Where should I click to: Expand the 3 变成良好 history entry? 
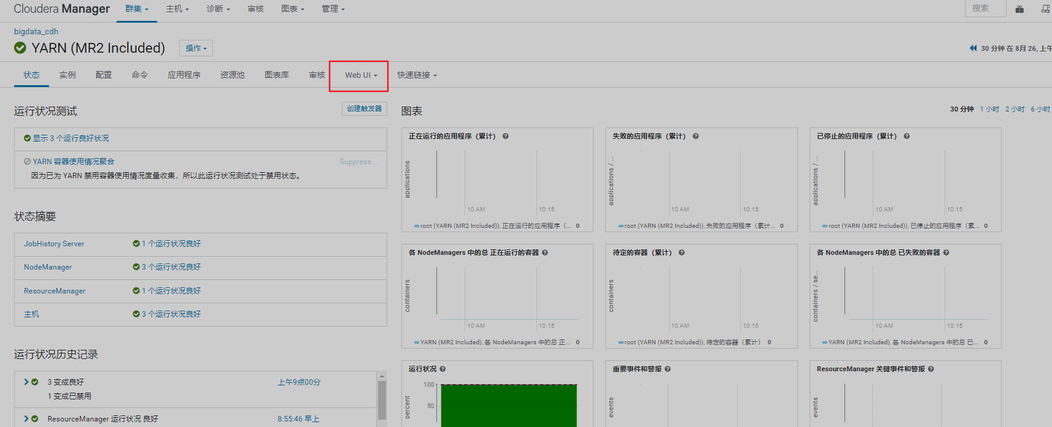(x=26, y=382)
